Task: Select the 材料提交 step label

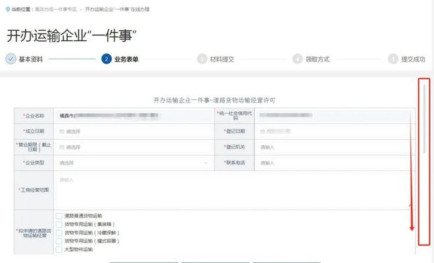Action: point(222,59)
